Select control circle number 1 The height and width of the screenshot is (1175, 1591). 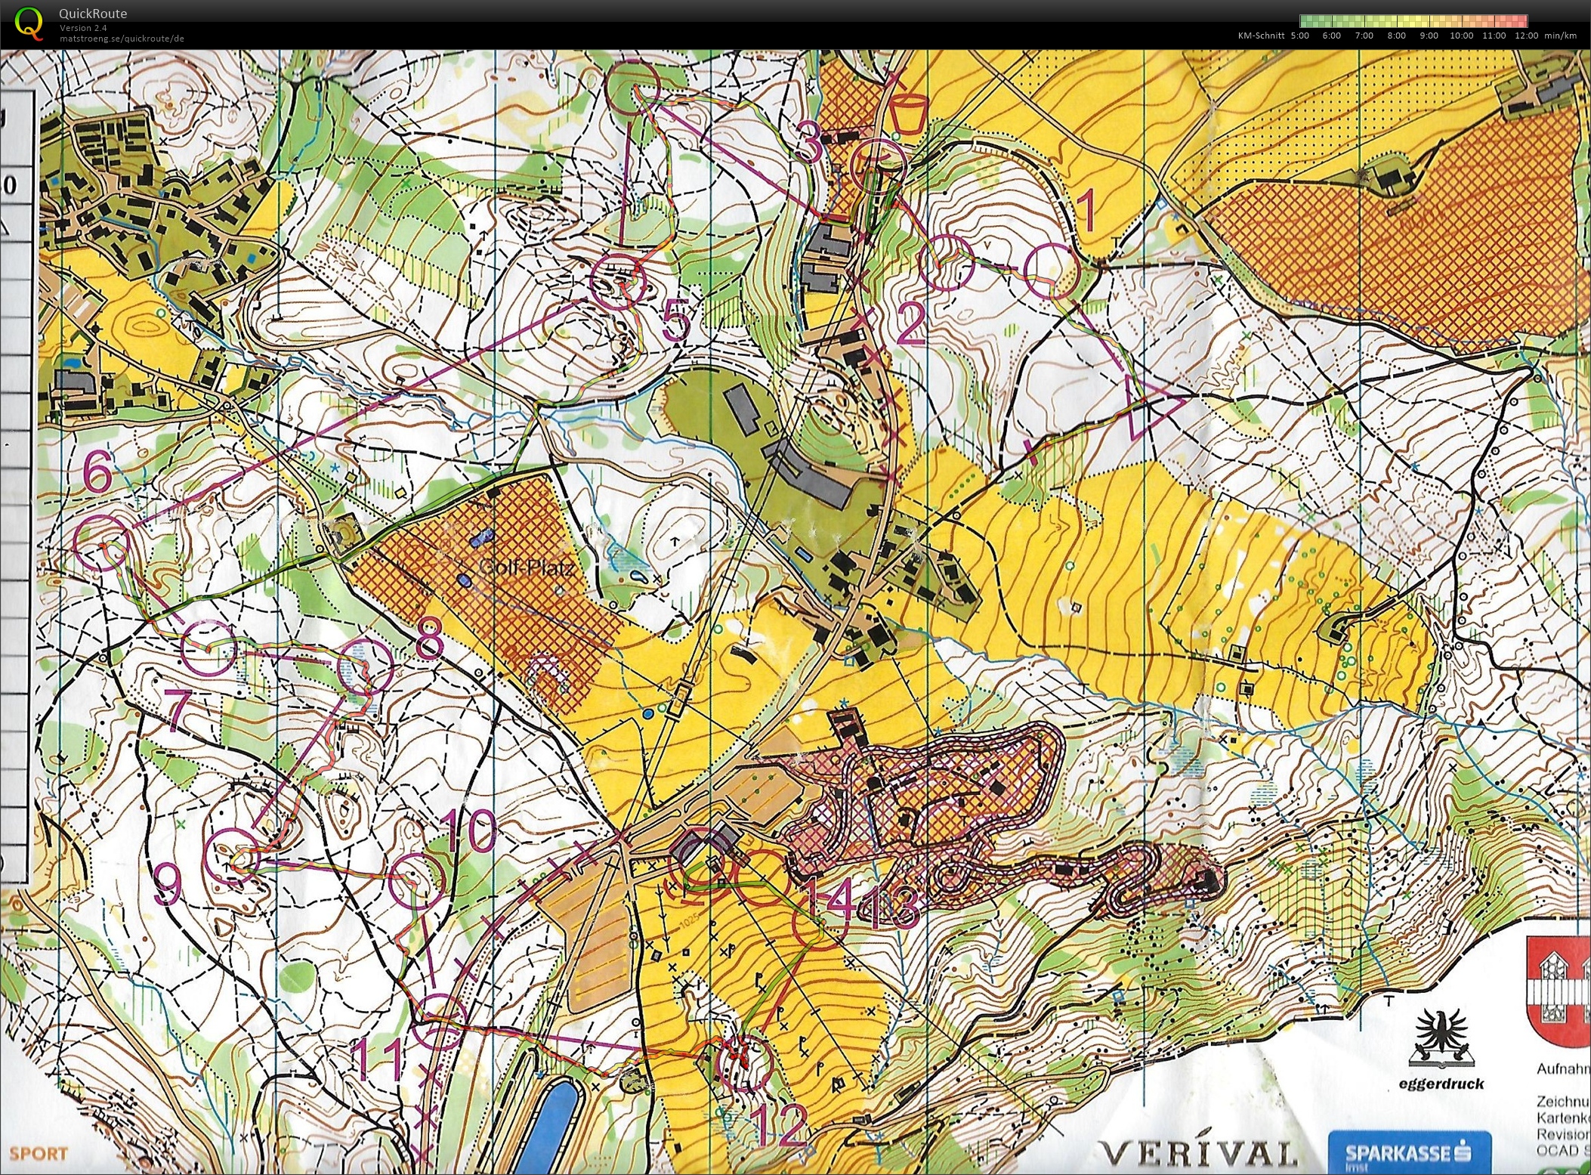click(x=1051, y=271)
